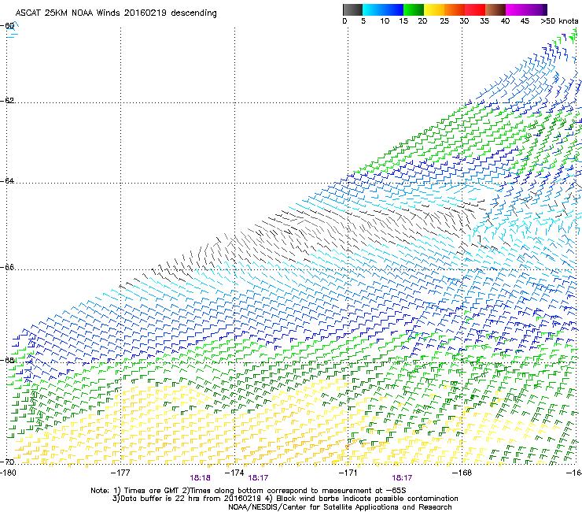This screenshot has height=512, width=582.
Task: Click the '-70' latitude axis label
Action: pos(7,462)
